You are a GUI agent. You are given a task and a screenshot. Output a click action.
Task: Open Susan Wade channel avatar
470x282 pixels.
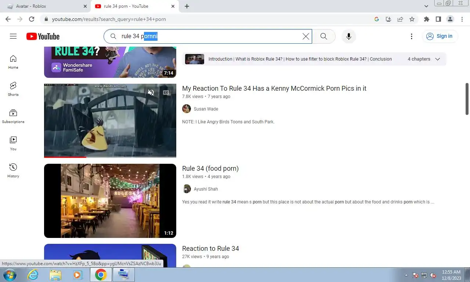(187, 109)
